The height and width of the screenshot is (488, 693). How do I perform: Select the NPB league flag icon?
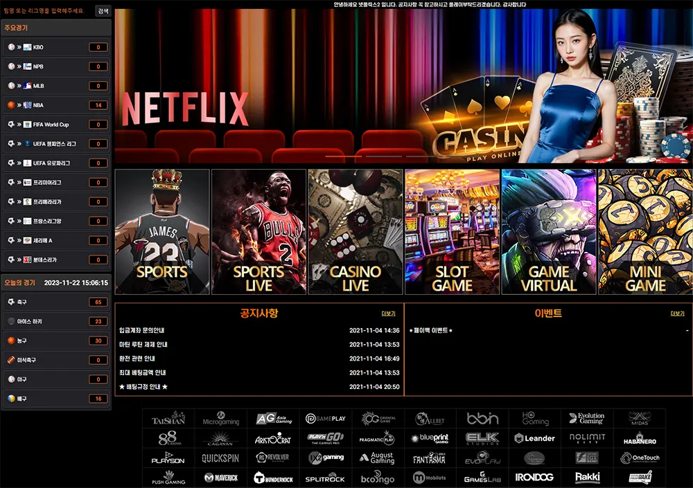point(28,66)
